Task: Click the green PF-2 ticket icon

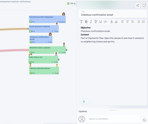Action: click(x=30, y=22)
